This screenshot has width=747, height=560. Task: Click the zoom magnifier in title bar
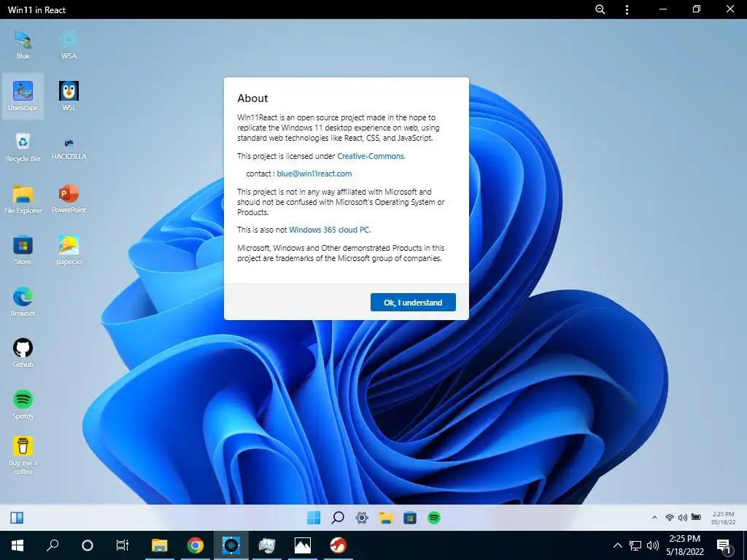[600, 9]
